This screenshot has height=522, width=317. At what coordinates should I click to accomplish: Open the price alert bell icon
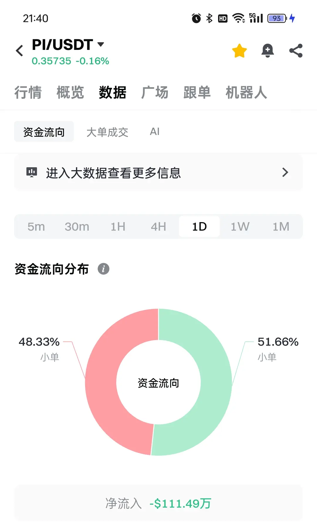point(268,51)
